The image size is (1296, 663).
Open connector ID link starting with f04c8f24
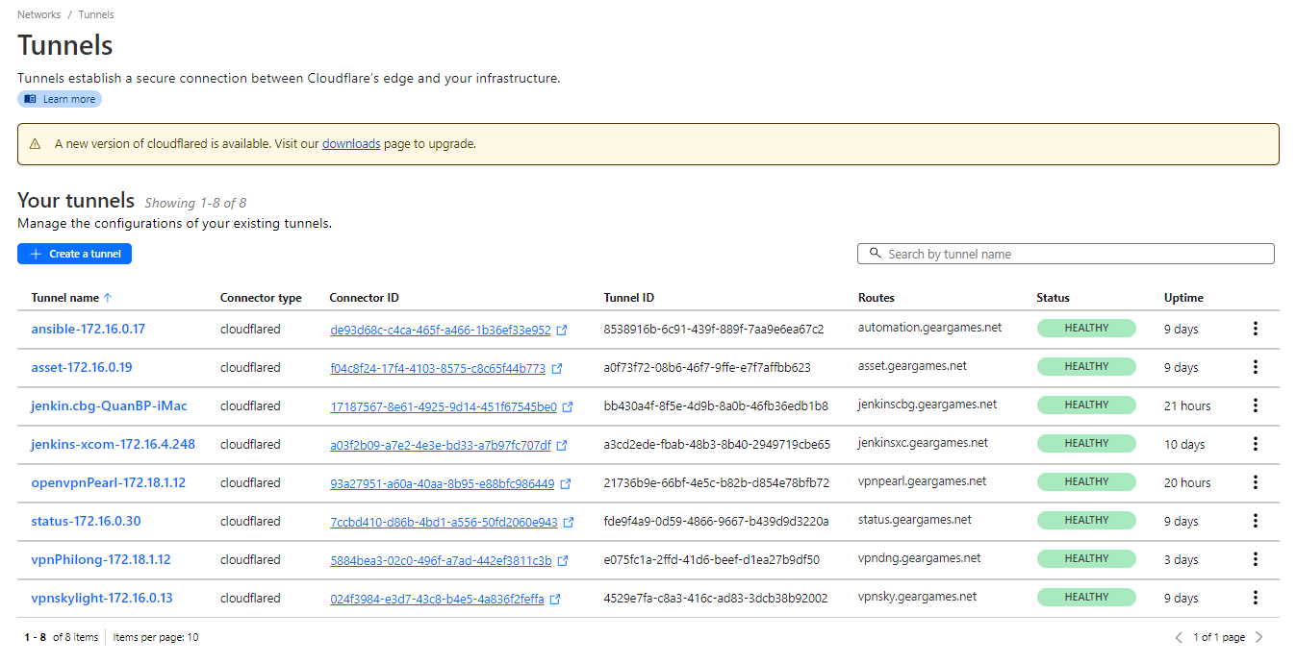tap(438, 368)
